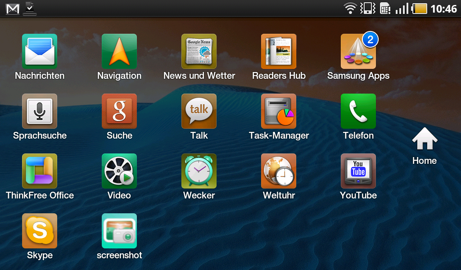Tap the 10:46 clock in status bar
The image size is (461, 270).
pyautogui.click(x=443, y=9)
